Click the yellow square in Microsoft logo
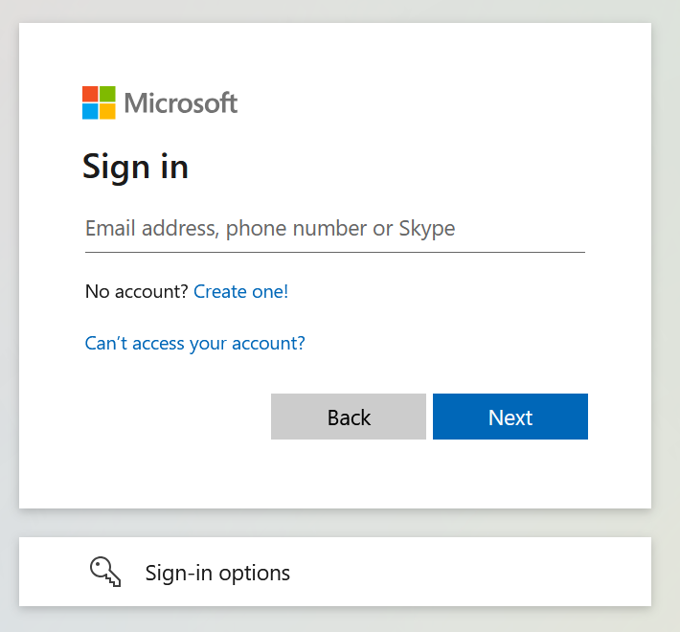This screenshot has width=680, height=632. pyautogui.click(x=107, y=111)
